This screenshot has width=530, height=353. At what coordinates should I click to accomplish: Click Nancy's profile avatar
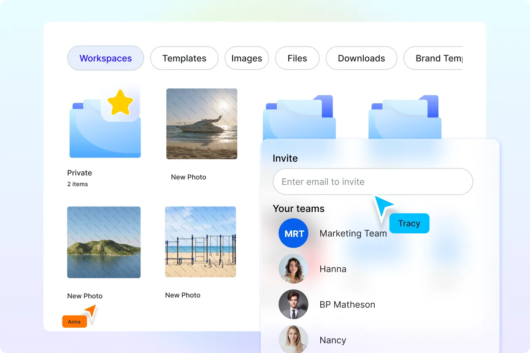click(x=293, y=340)
